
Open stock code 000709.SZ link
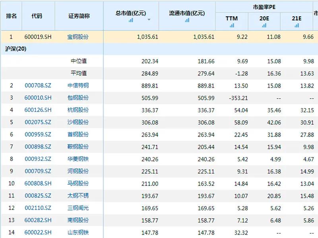click(x=38, y=171)
